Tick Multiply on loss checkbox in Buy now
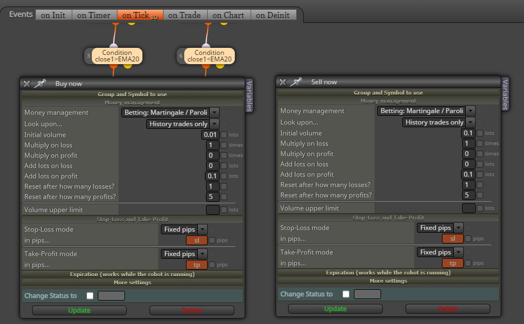 tap(224, 145)
